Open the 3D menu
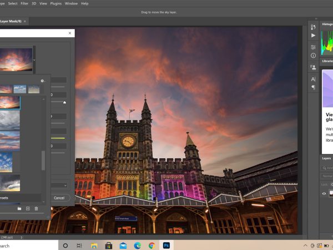The image size is (333, 250). tap(34, 3)
